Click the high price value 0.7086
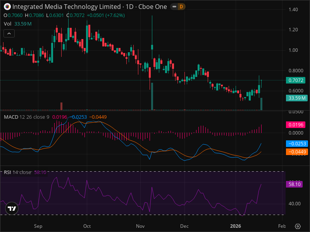The width and height of the screenshot is (310, 232). coord(36,15)
